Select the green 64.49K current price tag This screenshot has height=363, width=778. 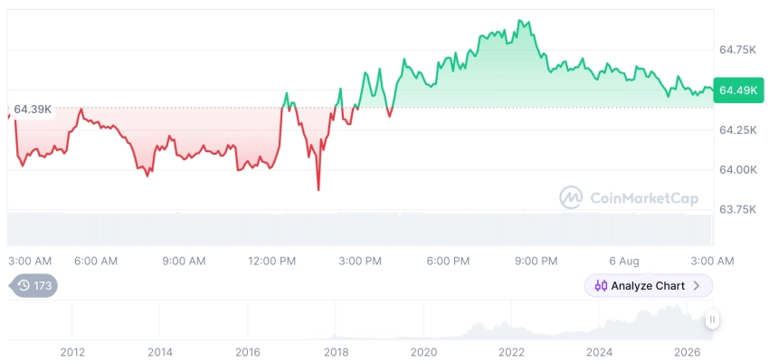coord(738,90)
